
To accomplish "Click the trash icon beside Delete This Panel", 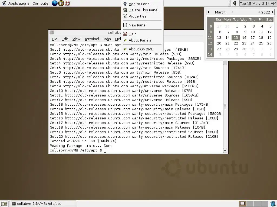I will [125, 10].
